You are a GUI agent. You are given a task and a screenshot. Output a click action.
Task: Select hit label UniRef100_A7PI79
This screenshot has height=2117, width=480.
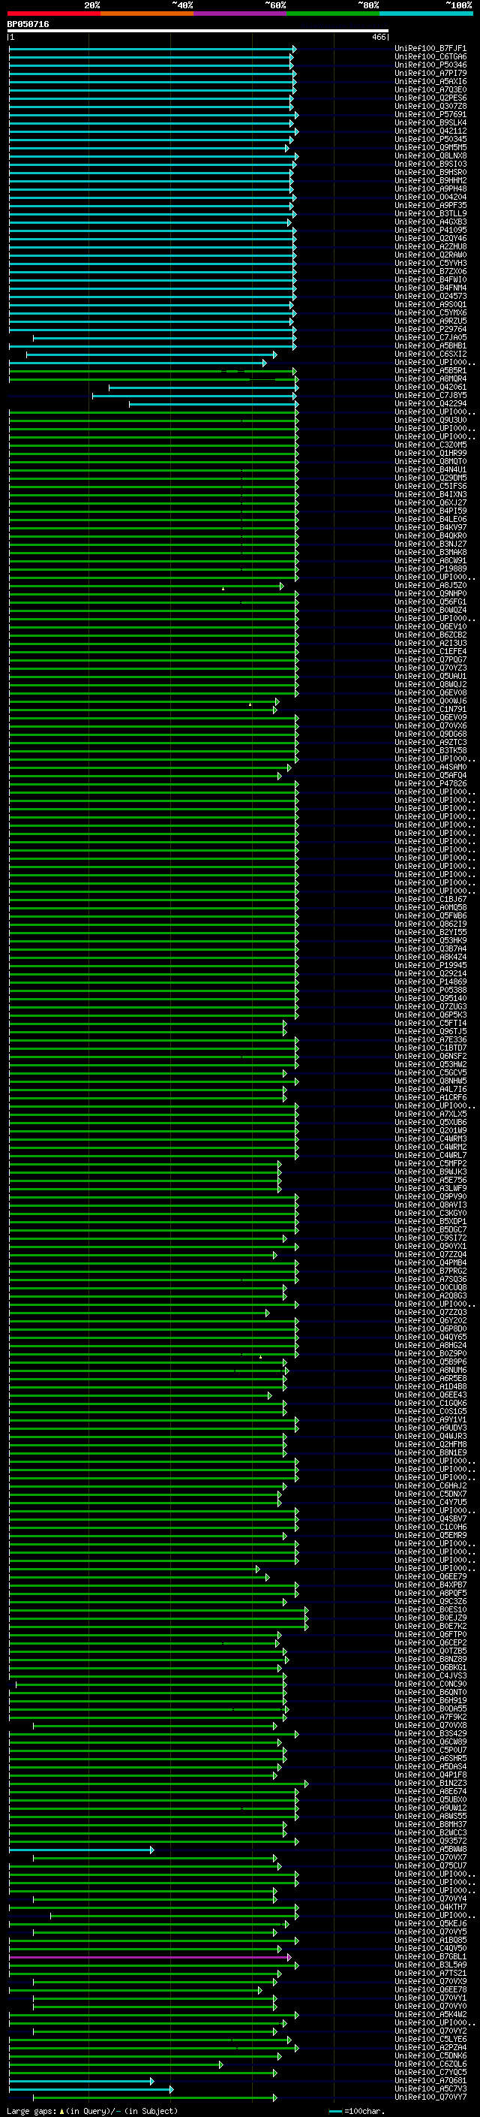pos(430,73)
